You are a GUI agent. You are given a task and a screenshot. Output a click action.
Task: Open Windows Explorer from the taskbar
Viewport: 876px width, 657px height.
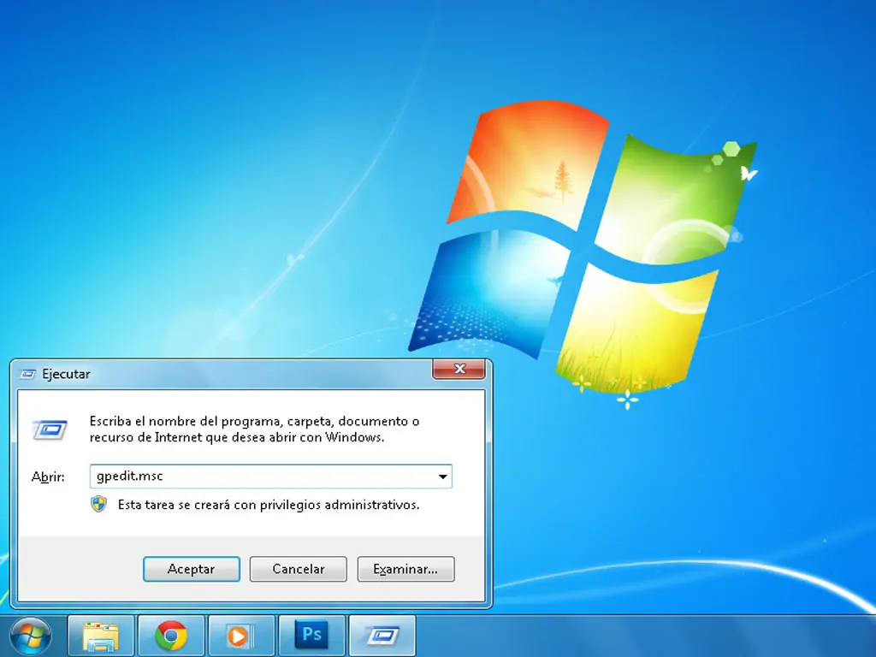(101, 636)
